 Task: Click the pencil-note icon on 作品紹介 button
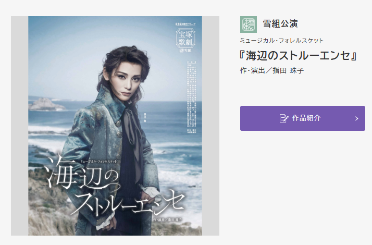pos(284,118)
